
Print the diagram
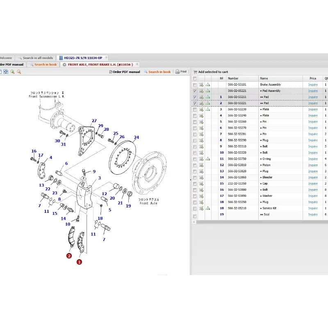click(181, 71)
